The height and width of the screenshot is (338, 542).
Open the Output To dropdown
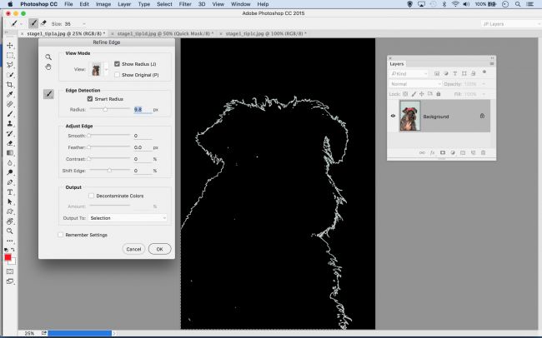127,218
